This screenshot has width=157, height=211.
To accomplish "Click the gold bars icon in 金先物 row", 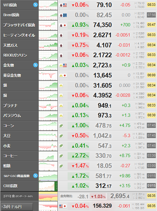I will pyautogui.click(x=61, y=66).
